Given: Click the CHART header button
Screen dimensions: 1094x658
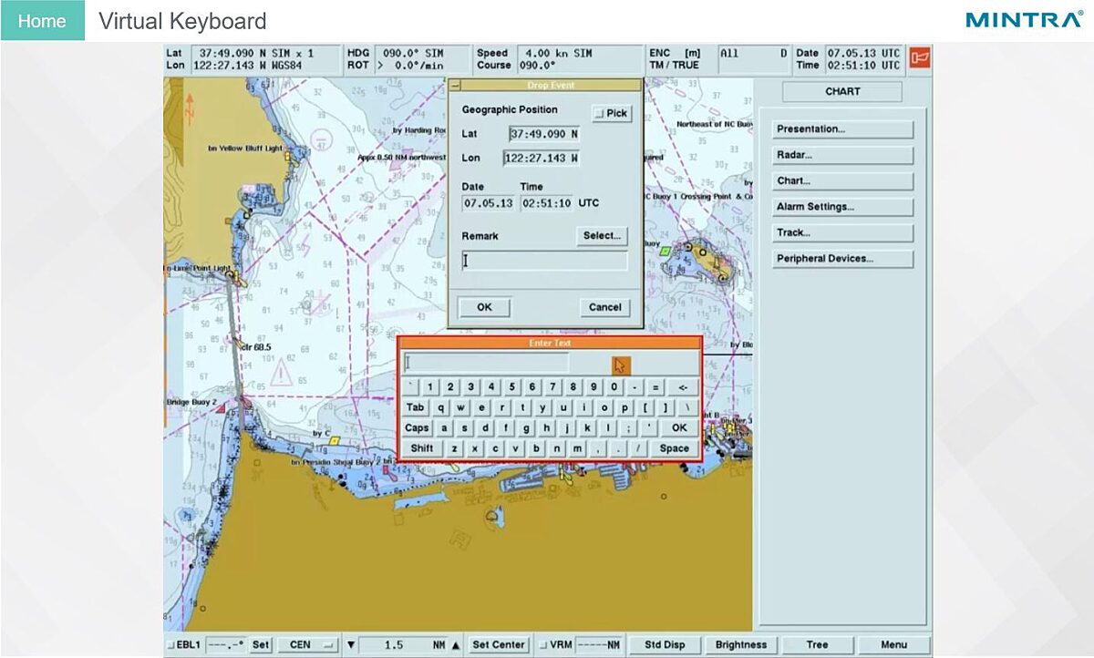Looking at the screenshot, I should (x=842, y=91).
